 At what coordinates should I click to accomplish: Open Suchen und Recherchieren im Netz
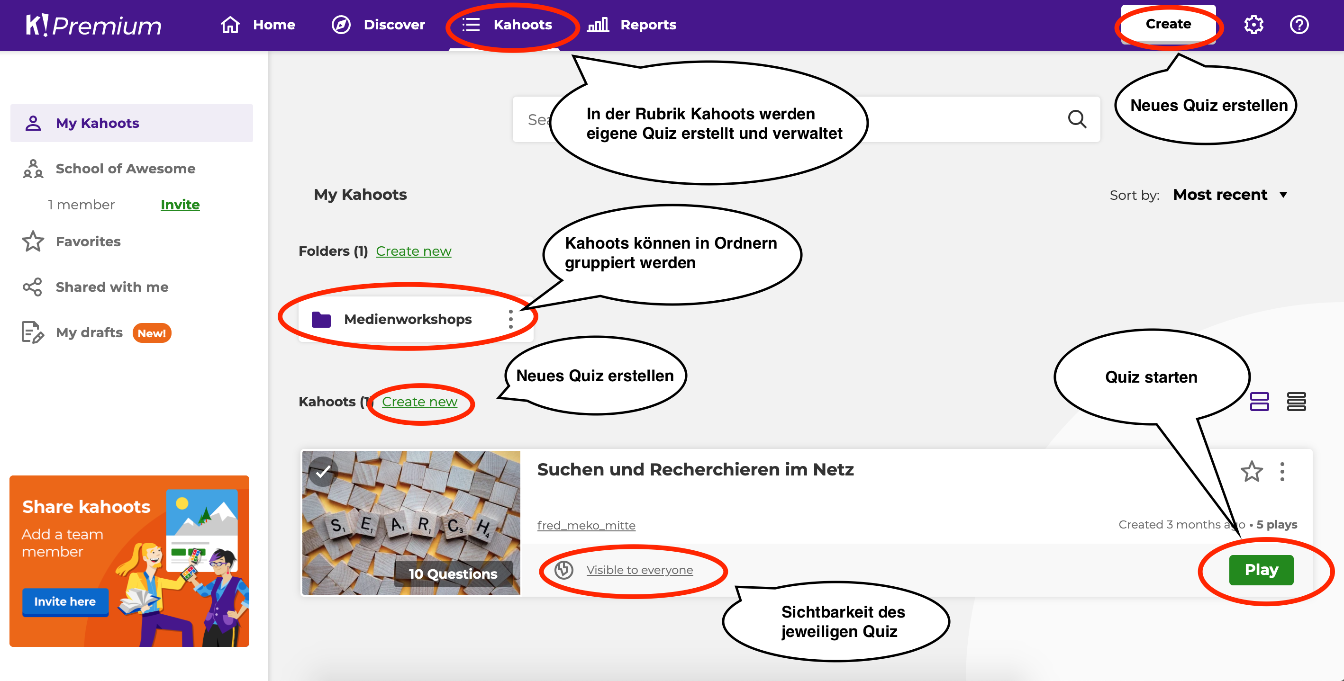click(x=696, y=469)
